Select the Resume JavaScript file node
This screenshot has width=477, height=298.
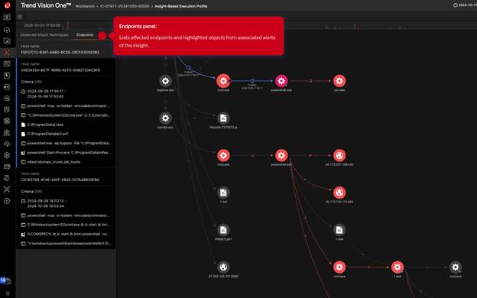point(223,118)
